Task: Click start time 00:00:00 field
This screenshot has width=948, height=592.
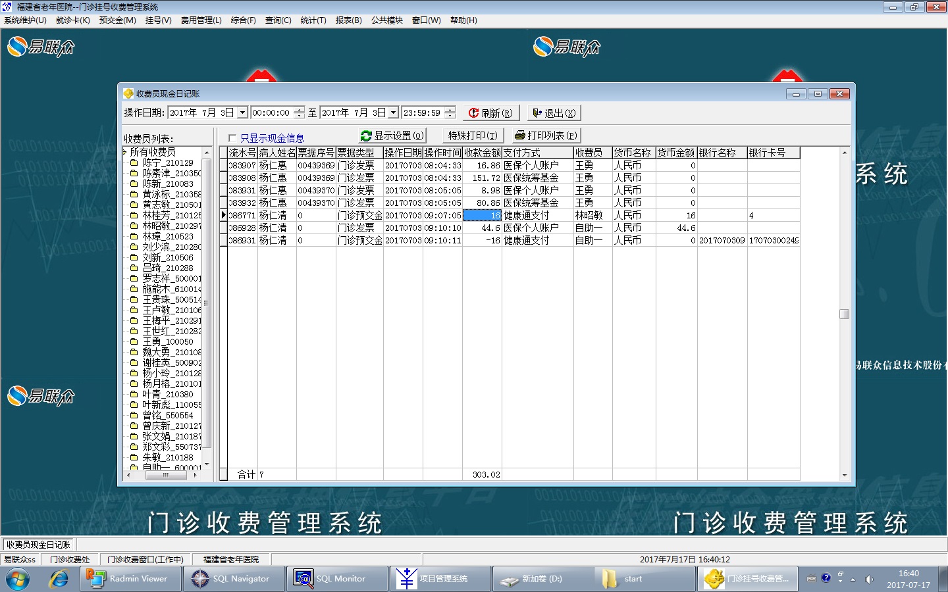Action: [271, 113]
